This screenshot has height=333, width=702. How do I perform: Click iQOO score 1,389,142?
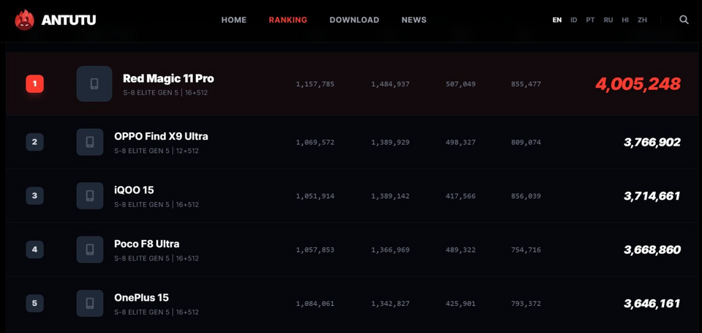pyautogui.click(x=390, y=196)
